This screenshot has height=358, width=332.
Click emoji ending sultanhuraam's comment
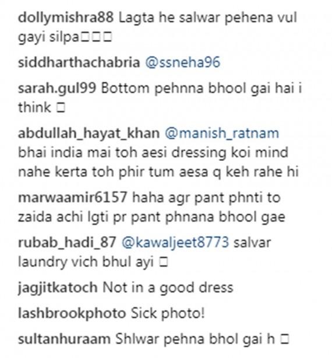(x=285, y=339)
